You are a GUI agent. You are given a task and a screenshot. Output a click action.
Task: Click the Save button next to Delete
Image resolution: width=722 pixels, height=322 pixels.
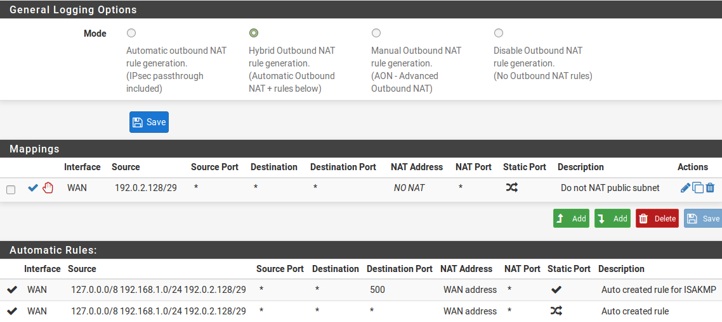(703, 218)
